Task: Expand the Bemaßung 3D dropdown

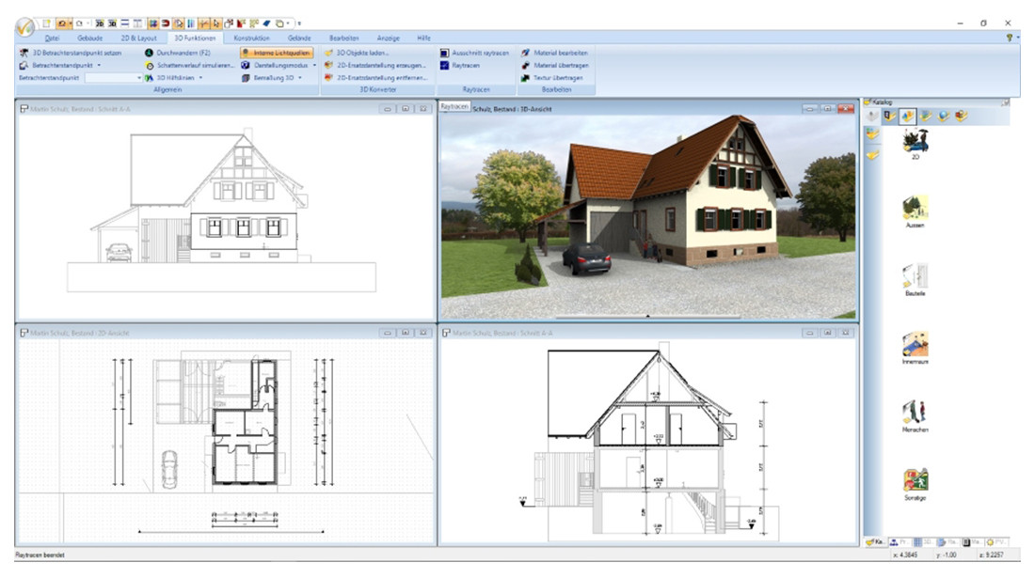Action: [x=299, y=78]
